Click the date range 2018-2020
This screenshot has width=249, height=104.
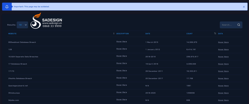click(151, 93)
